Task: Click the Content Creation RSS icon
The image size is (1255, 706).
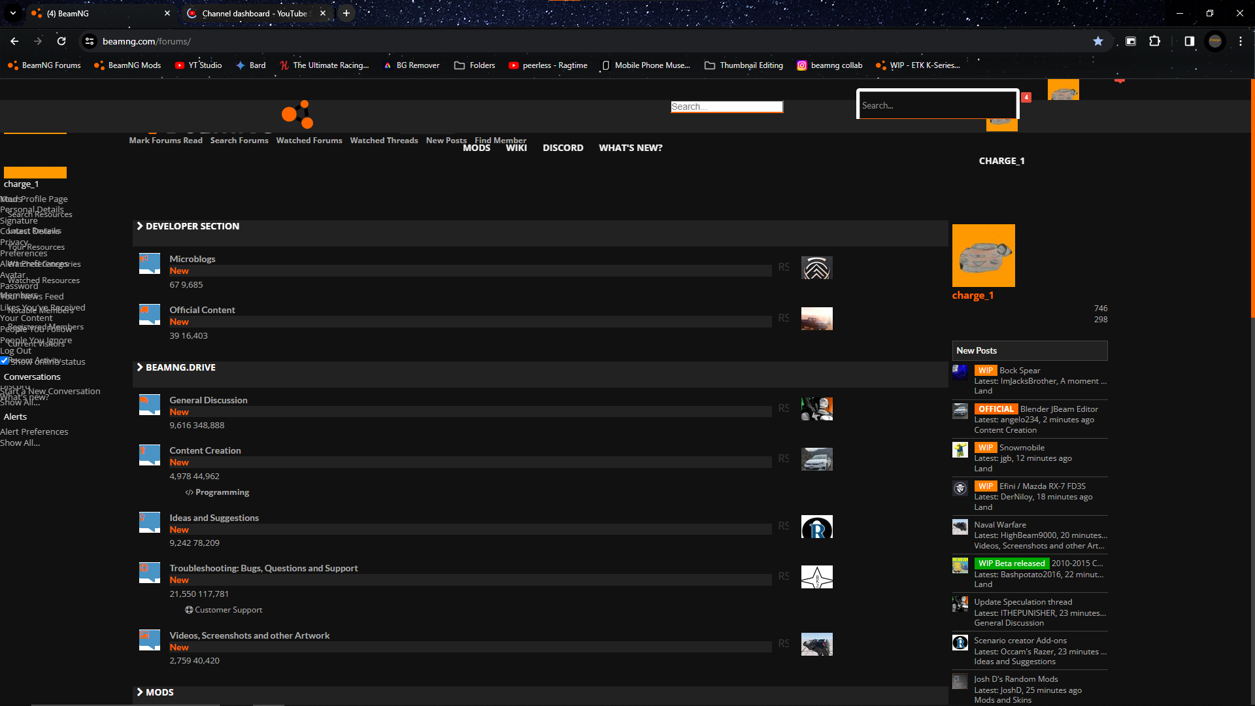Action: click(x=783, y=459)
